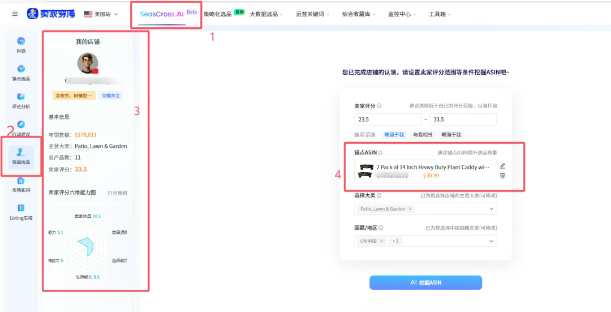Open the 市场拓词 sidebar icon
This screenshot has height=312, width=611.
point(21,180)
